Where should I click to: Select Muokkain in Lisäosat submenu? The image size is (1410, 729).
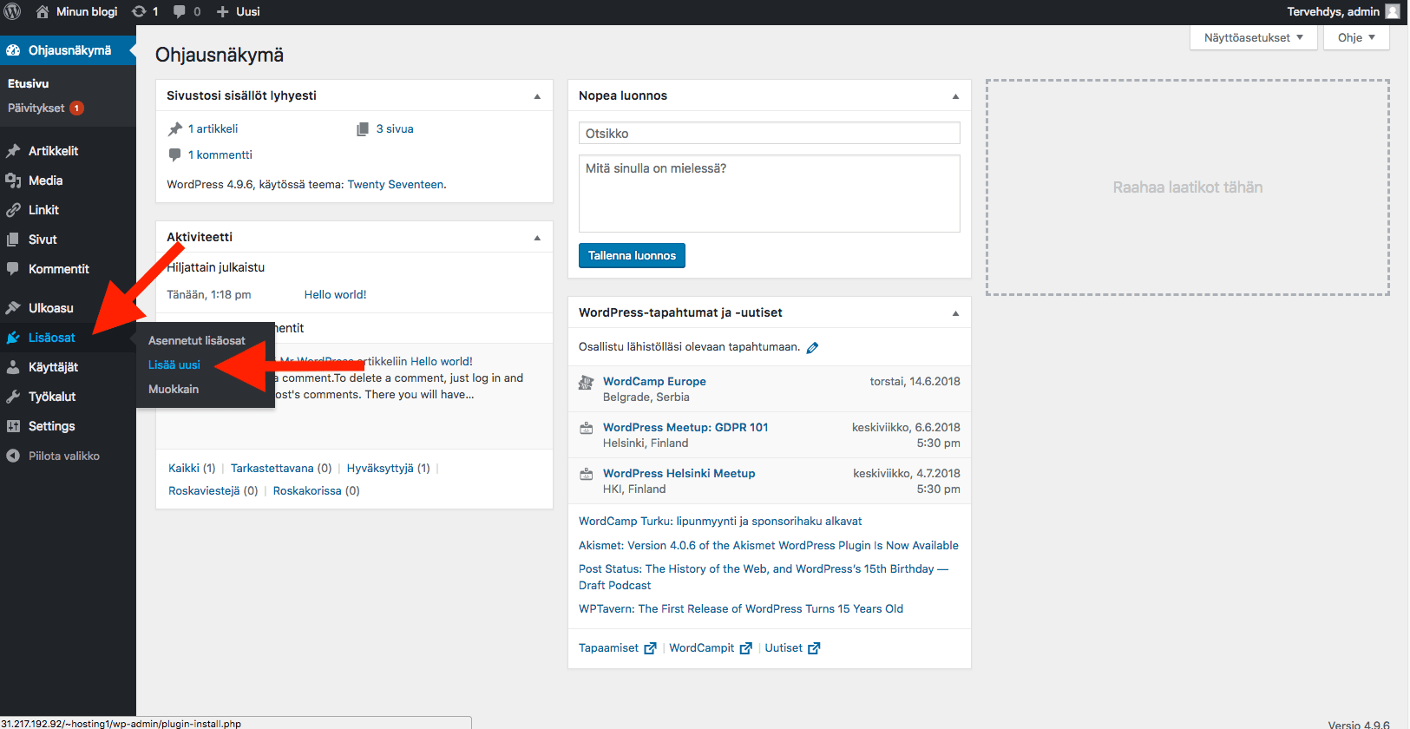(x=174, y=389)
